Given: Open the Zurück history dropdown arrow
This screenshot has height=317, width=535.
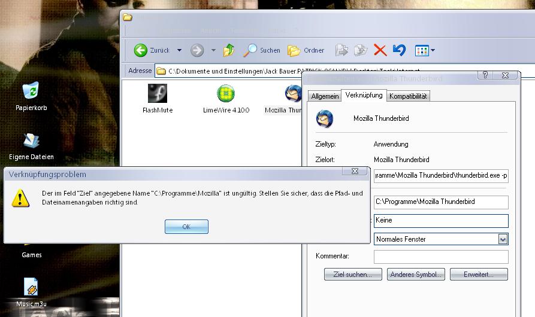Looking at the screenshot, I should coord(179,50).
